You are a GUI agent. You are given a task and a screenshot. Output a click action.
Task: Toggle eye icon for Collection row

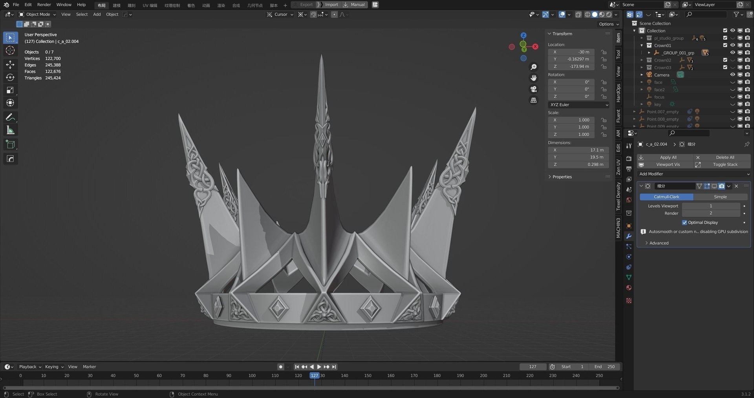click(732, 31)
